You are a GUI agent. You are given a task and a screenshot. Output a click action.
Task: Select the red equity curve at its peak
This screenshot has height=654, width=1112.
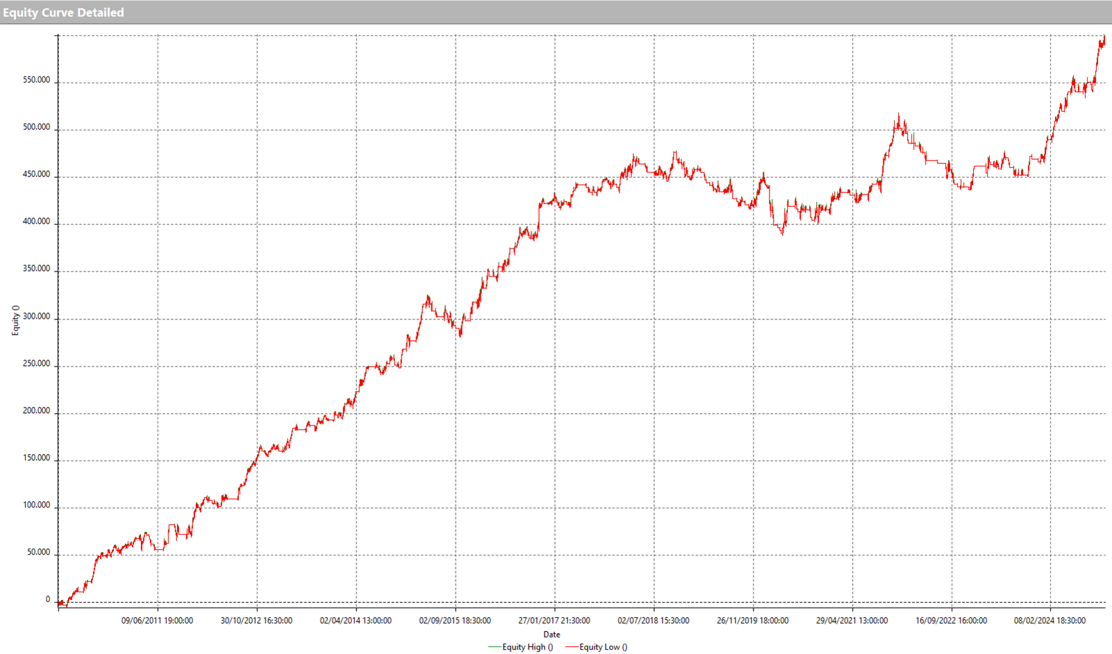[1104, 35]
